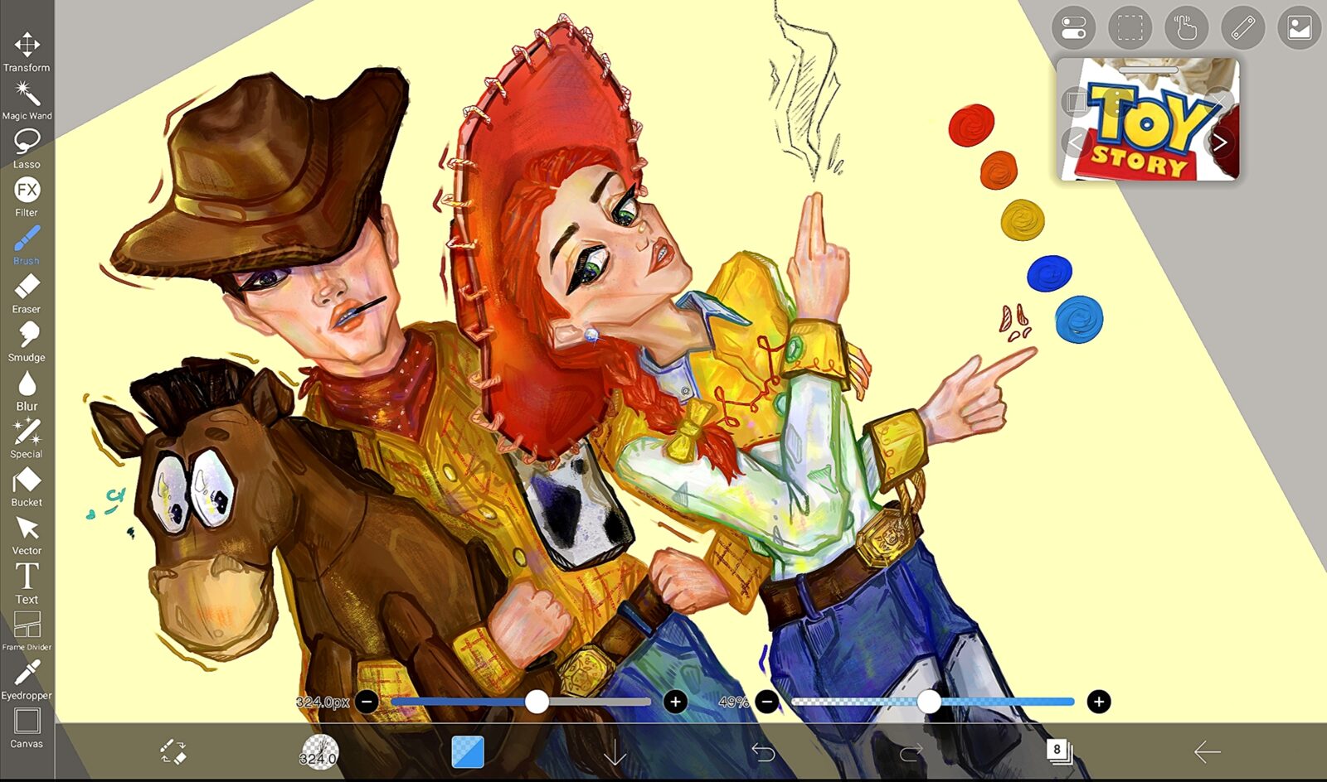Choose the Bucket fill tool

(27, 487)
